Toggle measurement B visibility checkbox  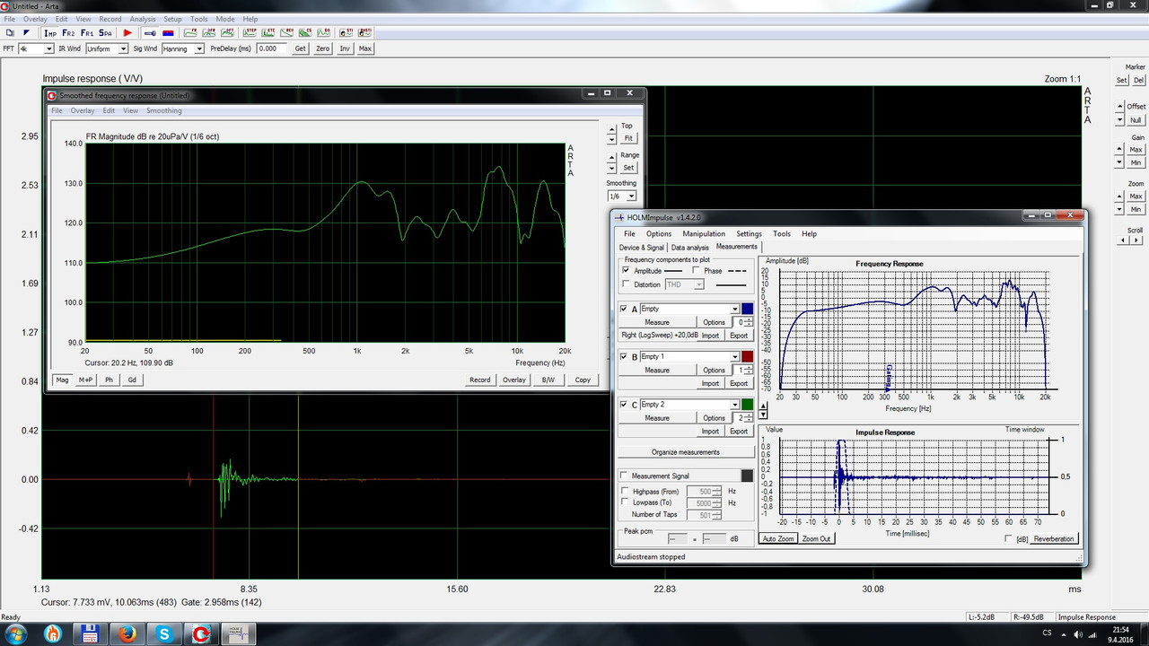click(625, 356)
